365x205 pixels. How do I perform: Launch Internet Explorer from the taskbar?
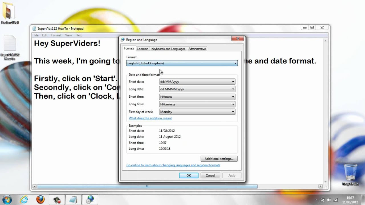point(24,199)
